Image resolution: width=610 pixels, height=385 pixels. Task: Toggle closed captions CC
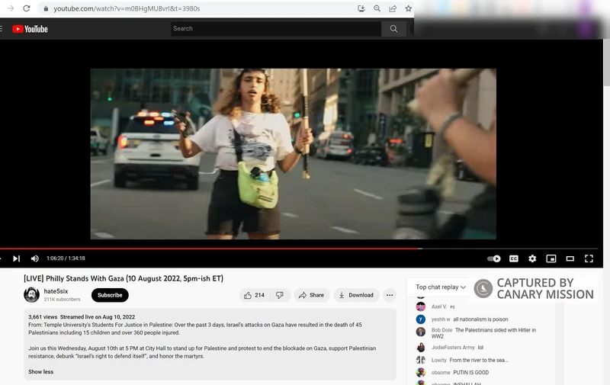click(x=513, y=258)
